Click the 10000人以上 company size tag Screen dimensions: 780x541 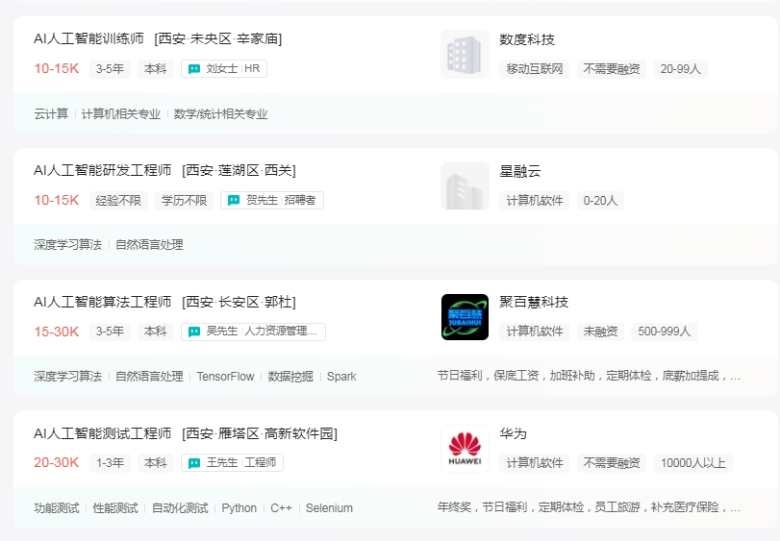(x=692, y=463)
